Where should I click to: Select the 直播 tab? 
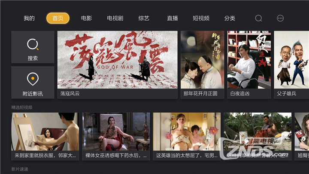pos(173,18)
